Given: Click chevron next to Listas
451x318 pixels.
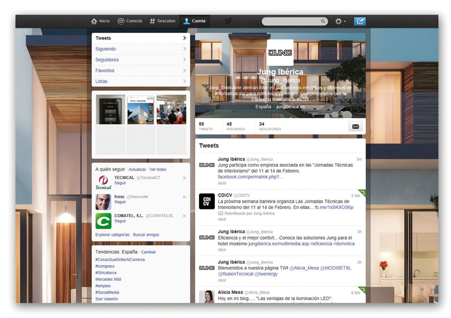Looking at the screenshot, I should tap(184, 81).
